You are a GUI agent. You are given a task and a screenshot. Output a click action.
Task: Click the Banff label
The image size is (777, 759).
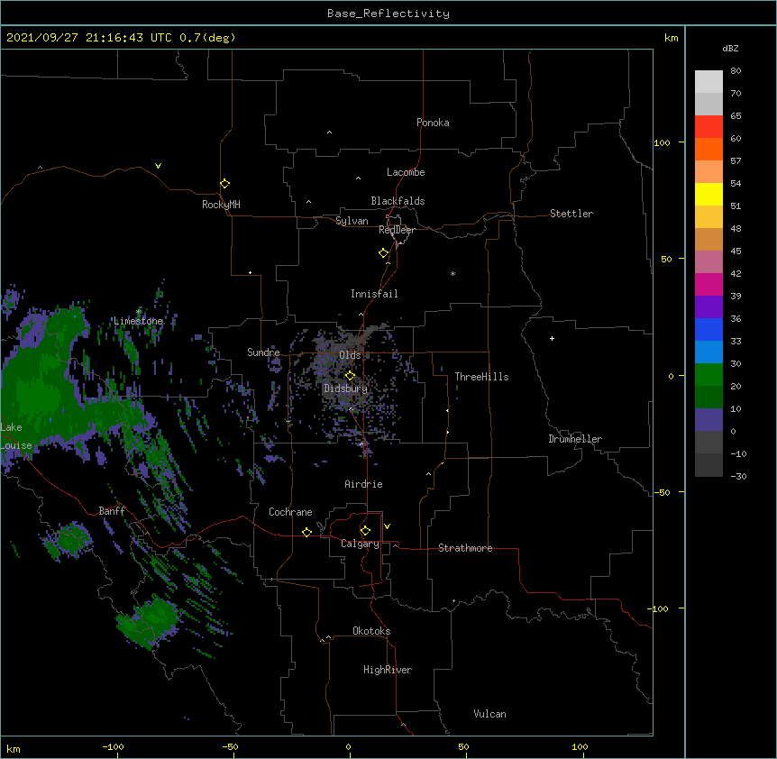(112, 511)
